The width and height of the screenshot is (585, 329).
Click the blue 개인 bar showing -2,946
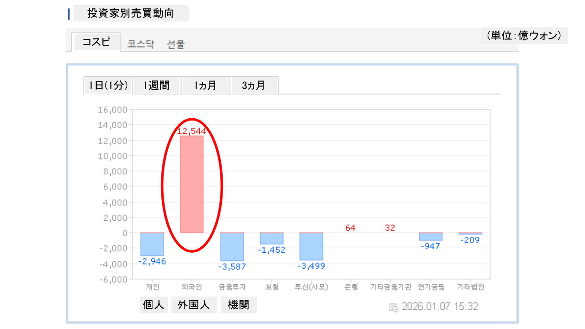(152, 244)
